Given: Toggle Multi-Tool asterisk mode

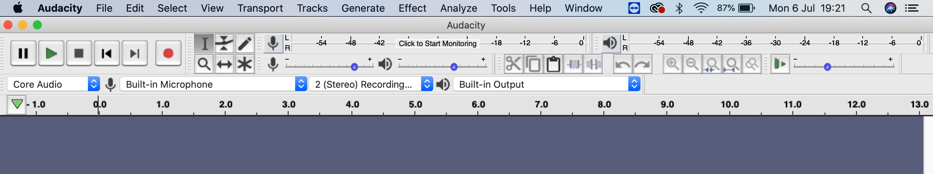Looking at the screenshot, I should point(245,64).
